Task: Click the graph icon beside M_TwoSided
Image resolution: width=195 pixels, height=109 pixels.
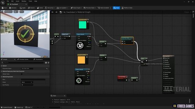Action: pos(61,12)
